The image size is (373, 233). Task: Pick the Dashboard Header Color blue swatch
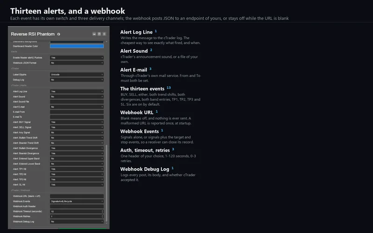77,46
